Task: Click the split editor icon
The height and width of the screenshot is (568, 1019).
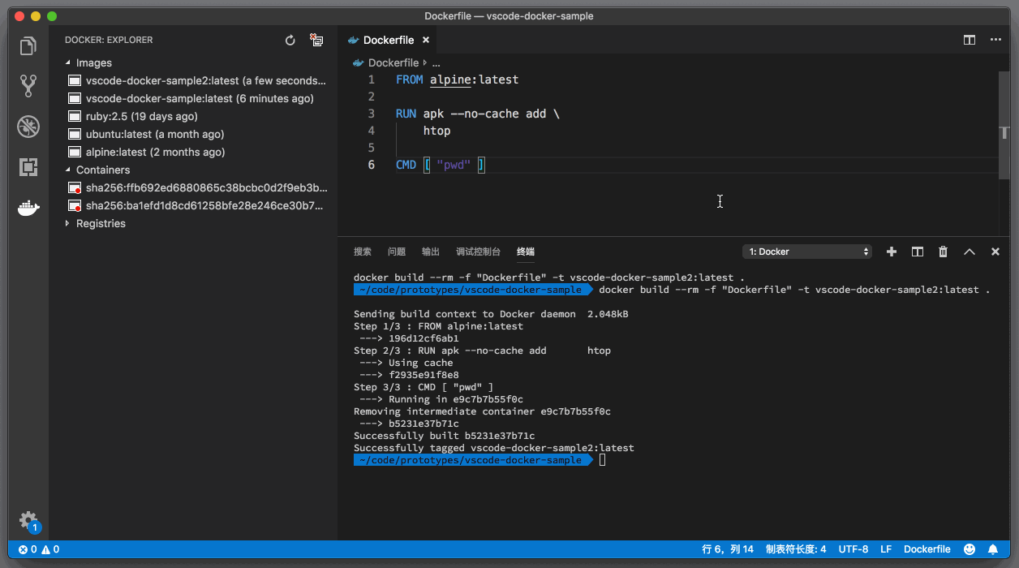Action: pos(969,40)
